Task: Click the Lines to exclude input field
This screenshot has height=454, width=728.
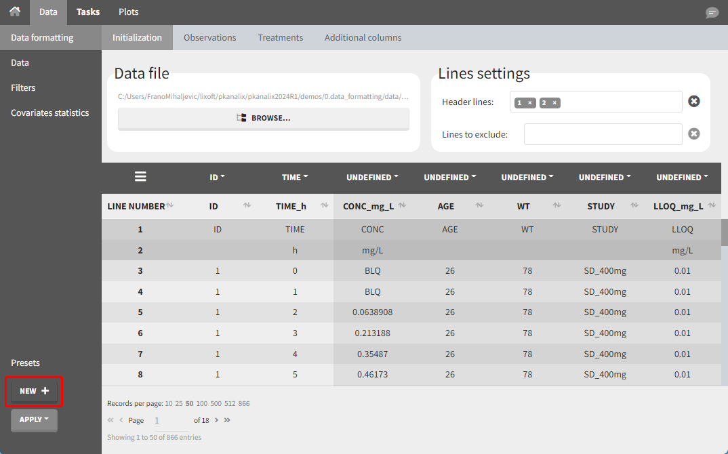Action: click(x=603, y=134)
